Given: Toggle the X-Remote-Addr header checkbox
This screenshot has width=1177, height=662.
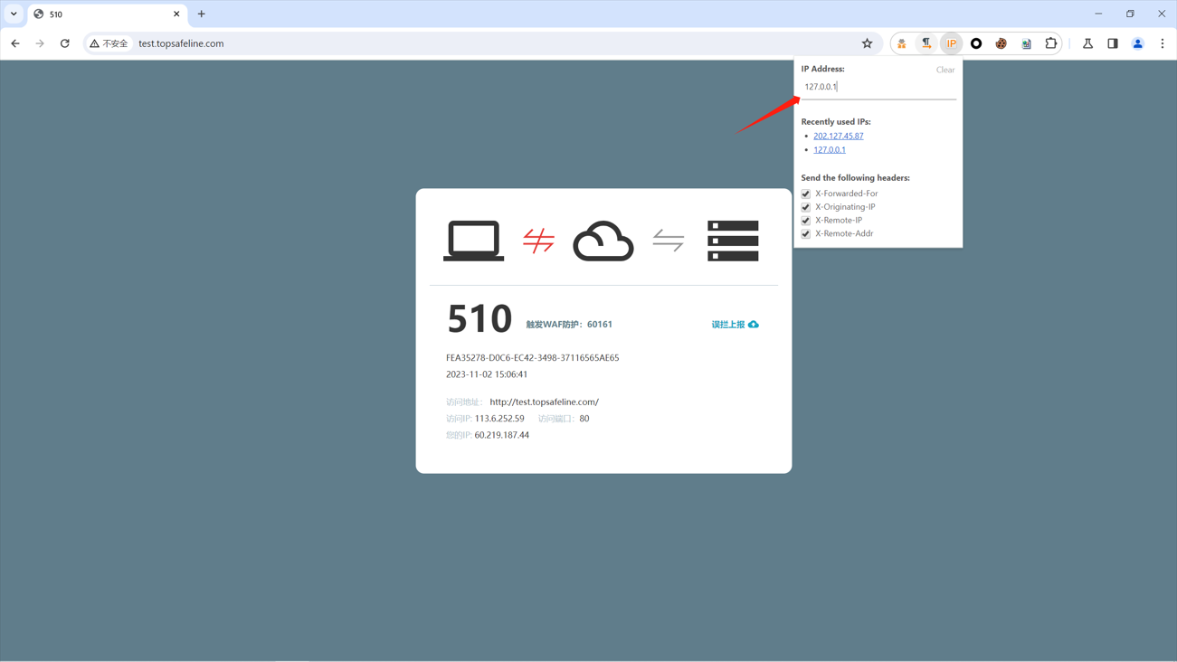Looking at the screenshot, I should click(806, 234).
